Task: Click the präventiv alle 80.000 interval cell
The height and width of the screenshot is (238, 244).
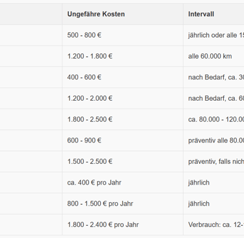Action: click(x=213, y=140)
